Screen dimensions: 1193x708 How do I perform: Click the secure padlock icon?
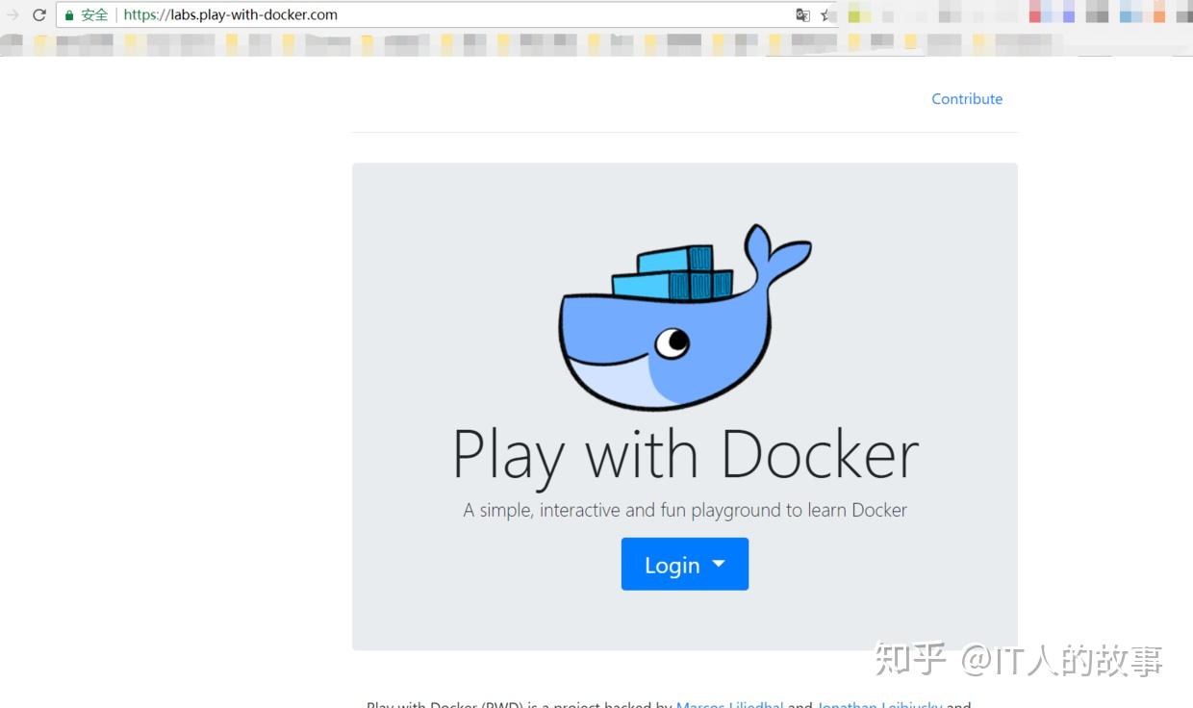(69, 14)
